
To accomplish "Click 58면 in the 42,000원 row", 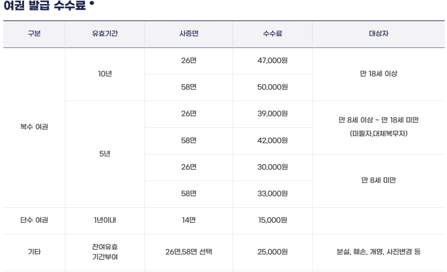I will pos(189,140).
